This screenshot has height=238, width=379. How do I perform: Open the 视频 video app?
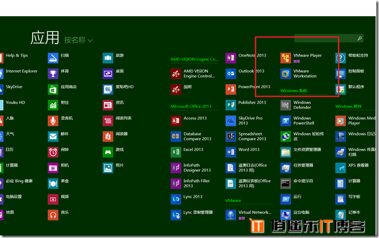(58, 199)
